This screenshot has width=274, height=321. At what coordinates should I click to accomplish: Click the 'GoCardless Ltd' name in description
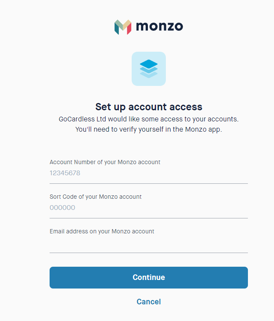[x=82, y=119]
